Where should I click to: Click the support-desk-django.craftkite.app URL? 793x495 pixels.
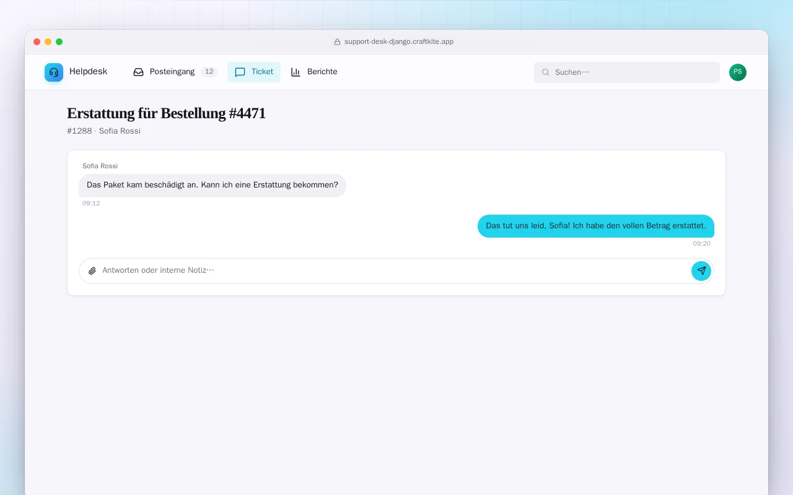pos(399,41)
